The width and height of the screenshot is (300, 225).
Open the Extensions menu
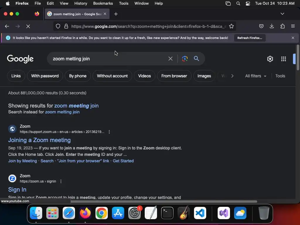pos(282,26)
